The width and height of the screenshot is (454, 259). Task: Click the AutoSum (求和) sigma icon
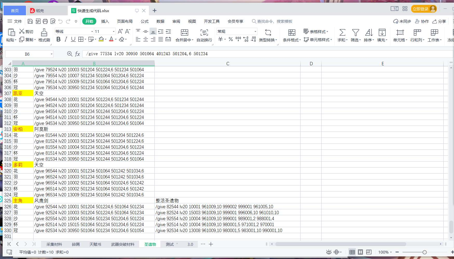(342, 32)
